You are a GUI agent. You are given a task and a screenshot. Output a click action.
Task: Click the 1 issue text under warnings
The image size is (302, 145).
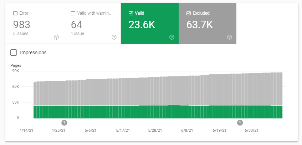pyautogui.click(x=77, y=34)
